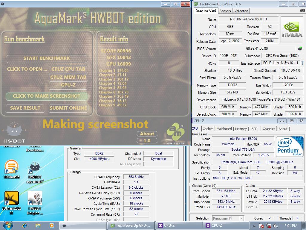This screenshot has width=306, height=230.
Task: Open the CPUZ CPU TAB button
Action: click(x=68, y=69)
